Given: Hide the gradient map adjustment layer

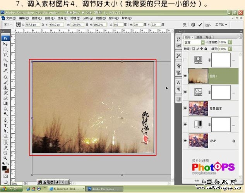Looking at the screenshot, I should (185, 124).
